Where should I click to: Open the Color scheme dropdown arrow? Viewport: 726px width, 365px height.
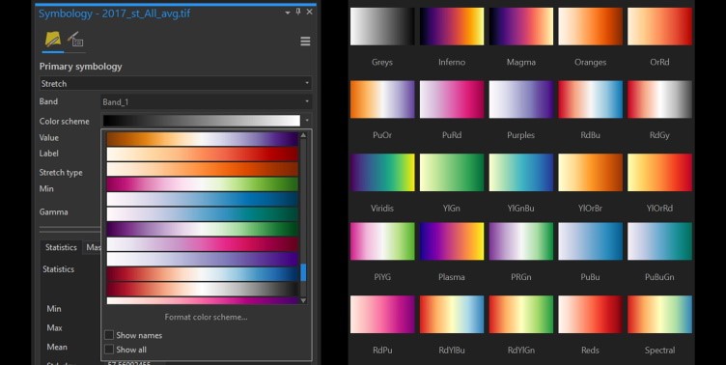click(306, 121)
